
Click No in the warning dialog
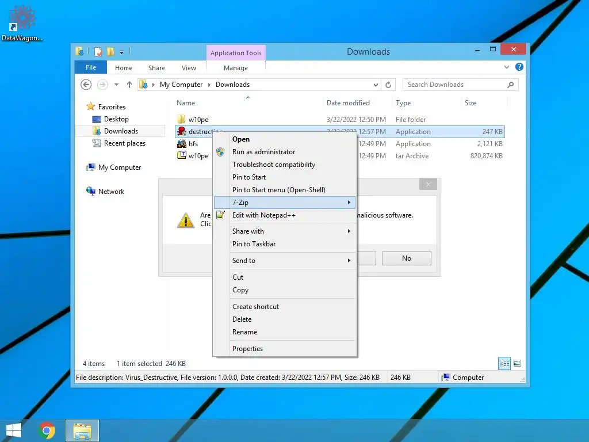[x=407, y=258]
